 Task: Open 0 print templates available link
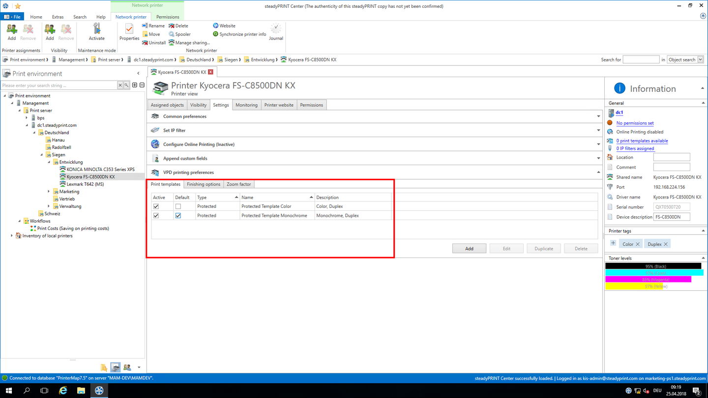coord(642,141)
